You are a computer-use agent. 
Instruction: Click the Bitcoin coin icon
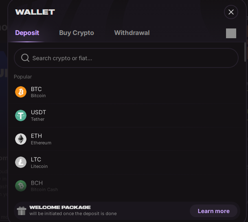(21, 92)
